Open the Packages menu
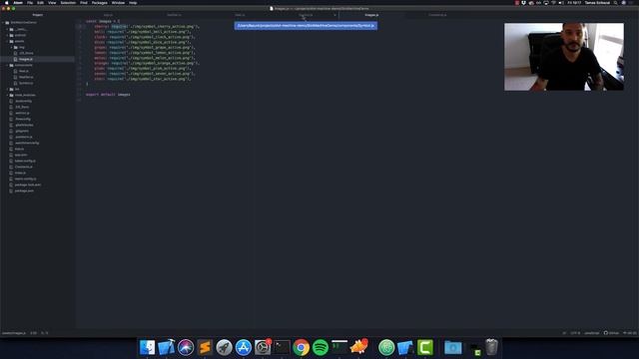The image size is (639, 359). (100, 3)
